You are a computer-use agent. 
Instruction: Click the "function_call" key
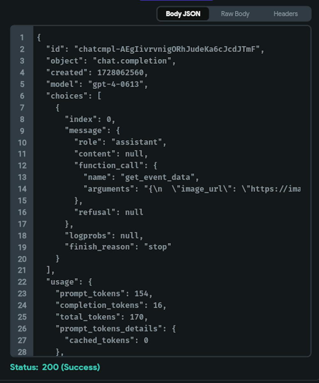pyautogui.click(x=108, y=166)
